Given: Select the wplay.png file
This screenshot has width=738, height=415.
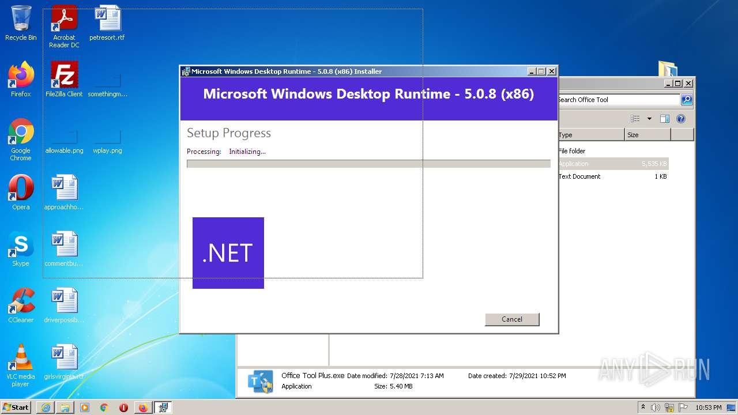Looking at the screenshot, I should click(107, 139).
